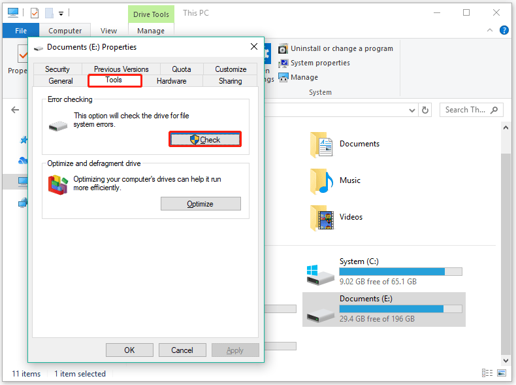Open the Quota tab
The height and width of the screenshot is (385, 516).
182,69
